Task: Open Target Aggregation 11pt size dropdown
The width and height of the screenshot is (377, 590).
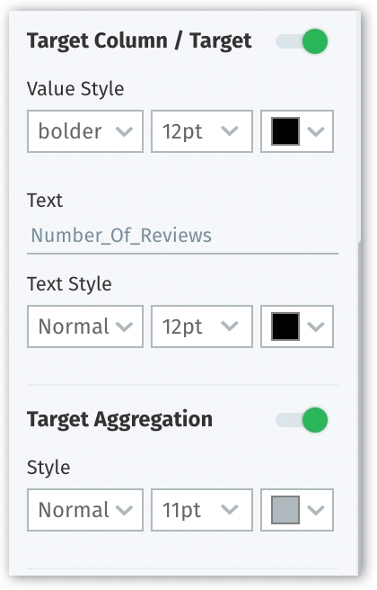Action: click(202, 510)
